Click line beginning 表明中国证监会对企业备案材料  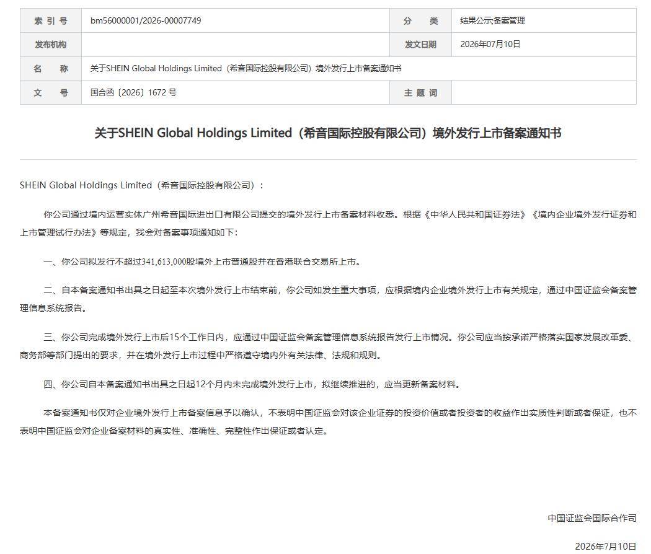tap(174, 431)
